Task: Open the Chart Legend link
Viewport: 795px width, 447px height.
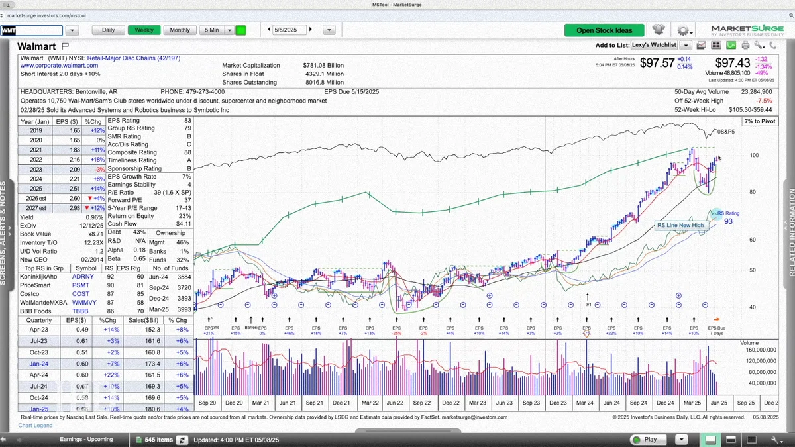Action: pos(35,425)
